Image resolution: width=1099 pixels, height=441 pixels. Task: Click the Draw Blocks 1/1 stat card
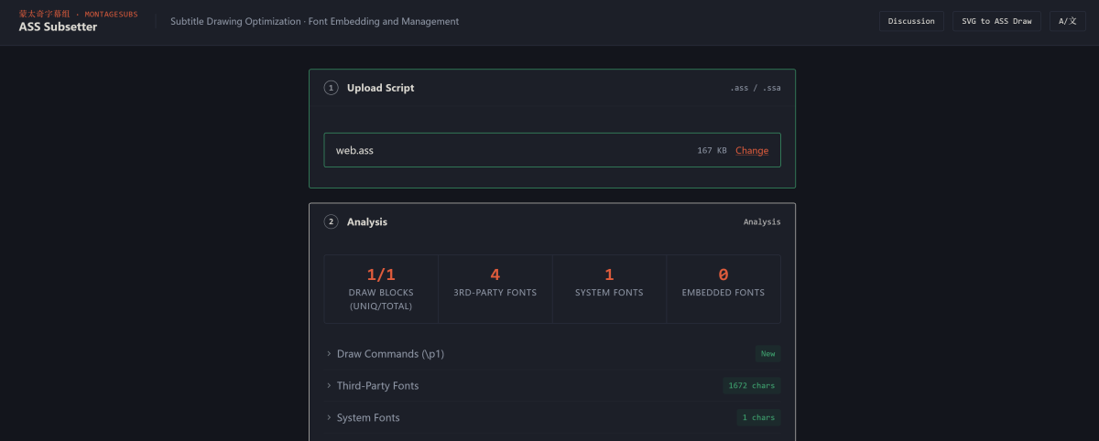click(x=381, y=289)
